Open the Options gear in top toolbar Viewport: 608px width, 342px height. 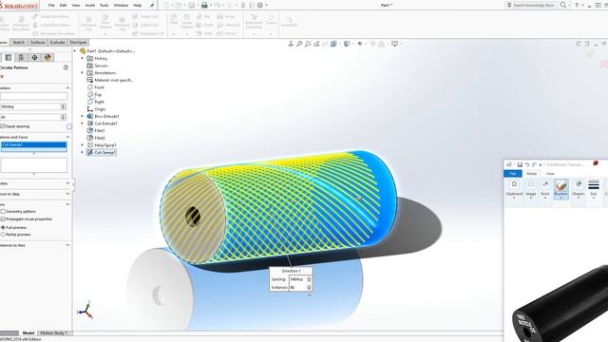pos(259,5)
